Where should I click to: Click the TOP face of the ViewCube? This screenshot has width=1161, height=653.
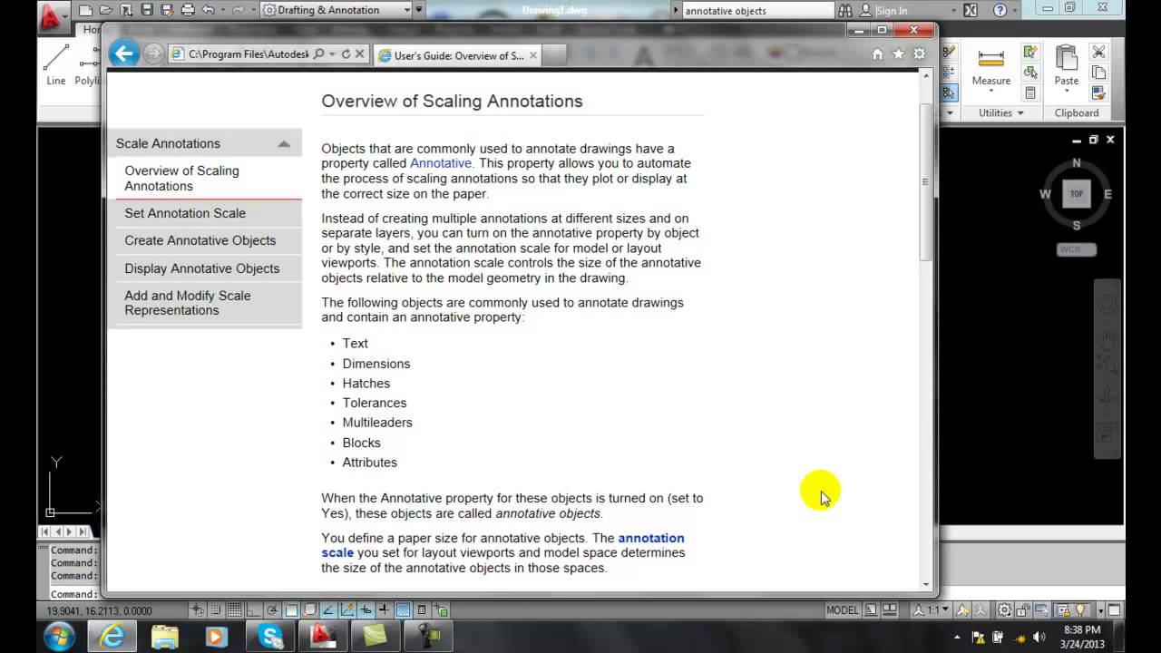click(x=1077, y=194)
